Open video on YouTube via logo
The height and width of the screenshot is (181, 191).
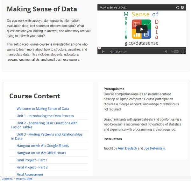(x=174, y=51)
